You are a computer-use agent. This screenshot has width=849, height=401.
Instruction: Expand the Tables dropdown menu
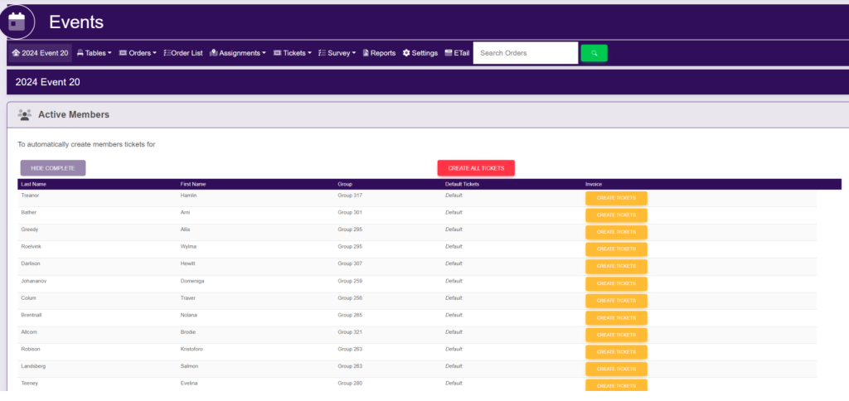(x=95, y=53)
